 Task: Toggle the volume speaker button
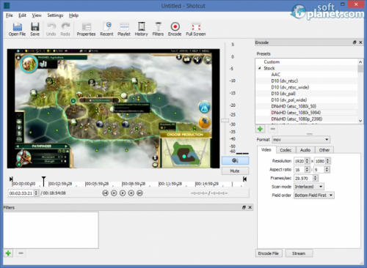click(235, 160)
